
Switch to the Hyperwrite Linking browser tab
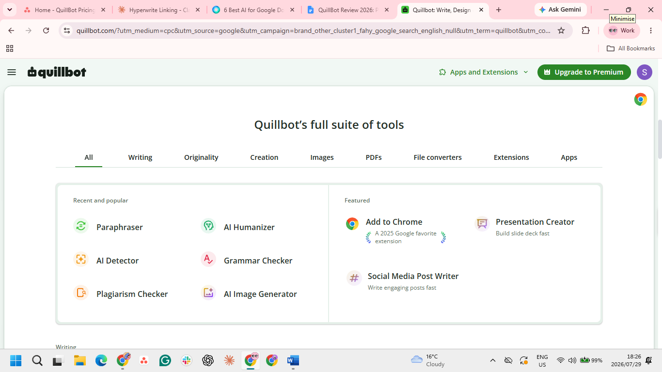(159, 10)
